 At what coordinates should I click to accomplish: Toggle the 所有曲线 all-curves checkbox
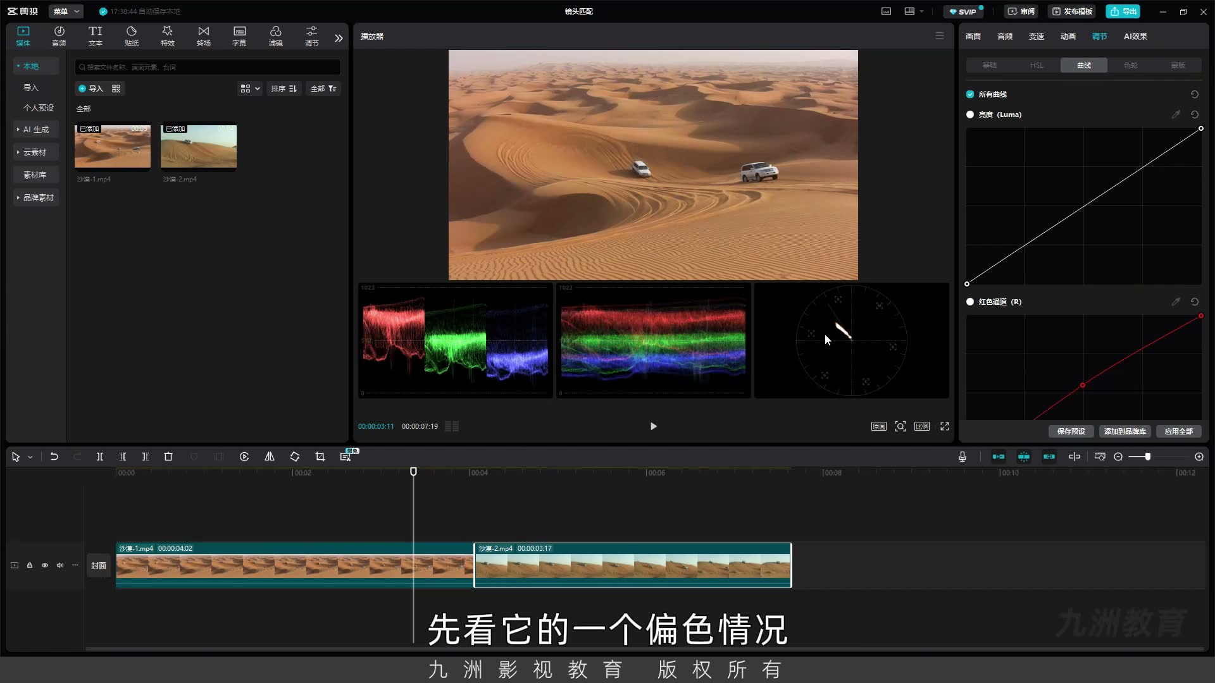[x=970, y=94]
